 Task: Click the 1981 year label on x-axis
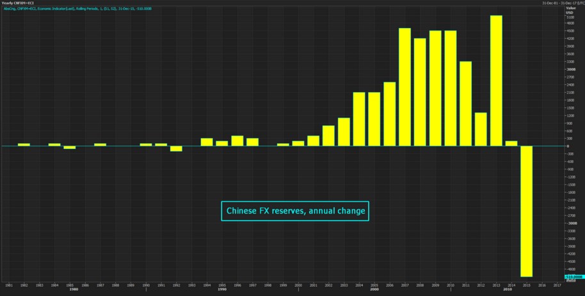[9, 284]
